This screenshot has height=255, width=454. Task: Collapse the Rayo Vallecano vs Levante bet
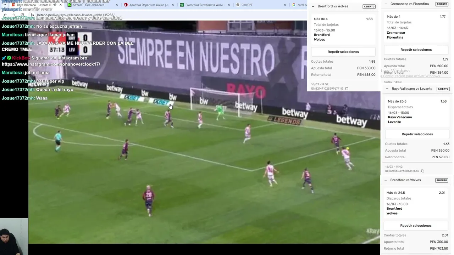[x=387, y=89]
